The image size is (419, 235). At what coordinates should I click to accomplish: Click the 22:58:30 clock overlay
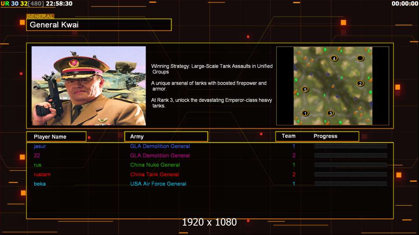(x=59, y=4)
